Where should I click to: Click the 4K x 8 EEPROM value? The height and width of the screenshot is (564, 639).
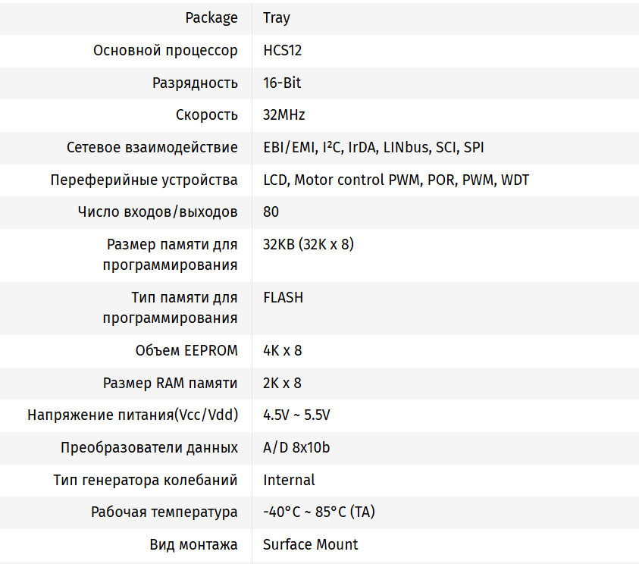282,350
